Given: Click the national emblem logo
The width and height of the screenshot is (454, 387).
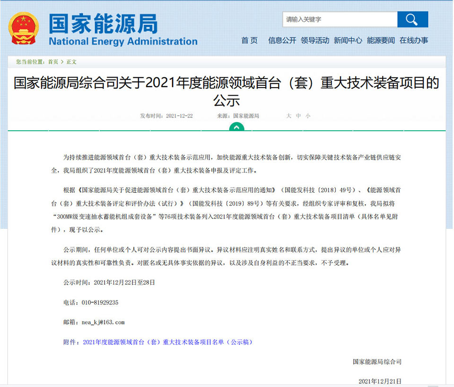Looking at the screenshot, I should [x=24, y=28].
